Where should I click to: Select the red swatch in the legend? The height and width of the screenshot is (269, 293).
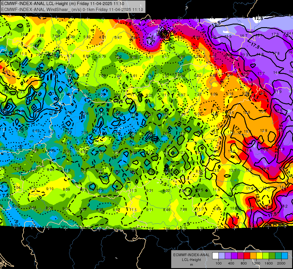tap(247, 256)
